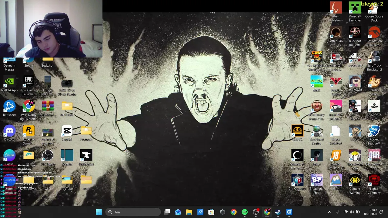Open Suicide Guy Sleepin' Deeply icon
The height and width of the screenshot is (218, 388).
316,110
